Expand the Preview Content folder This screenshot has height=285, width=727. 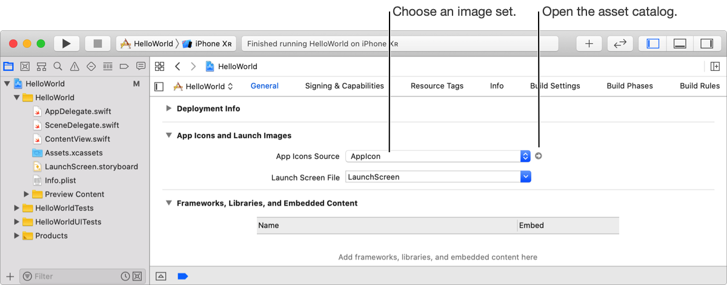pyautogui.click(x=26, y=194)
